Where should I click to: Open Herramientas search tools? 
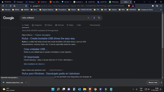(x=95, y=25)
